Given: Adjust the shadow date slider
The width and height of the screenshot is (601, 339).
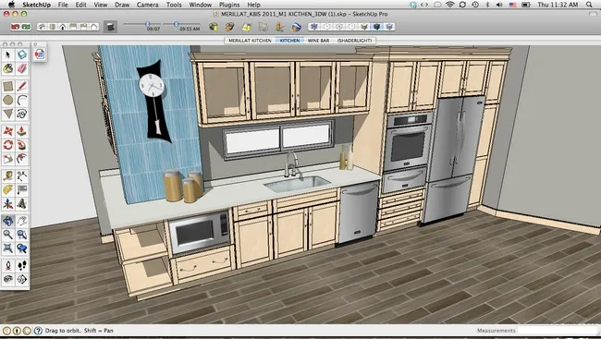Looking at the screenshot, I should pyautogui.click(x=148, y=25).
